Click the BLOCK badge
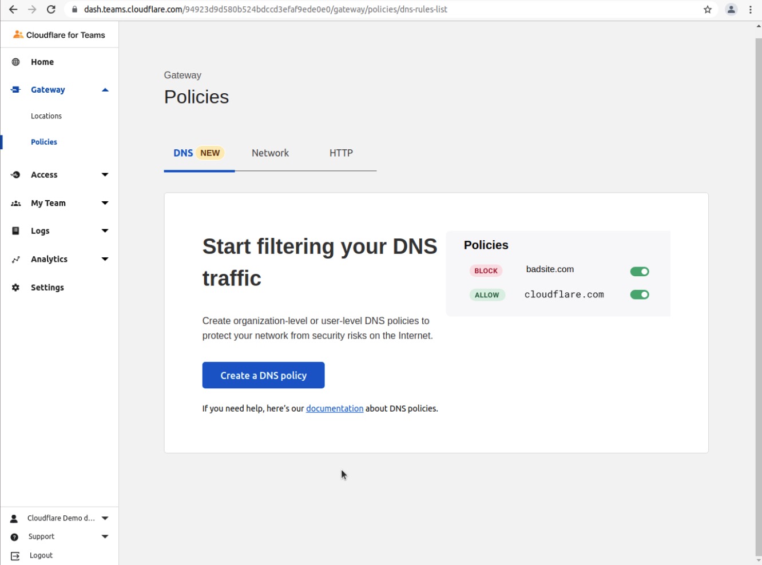762x565 pixels. tap(486, 271)
